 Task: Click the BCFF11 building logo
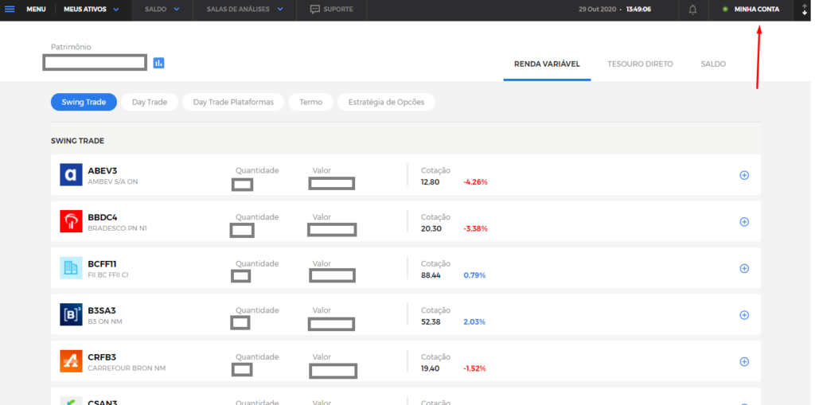point(71,268)
